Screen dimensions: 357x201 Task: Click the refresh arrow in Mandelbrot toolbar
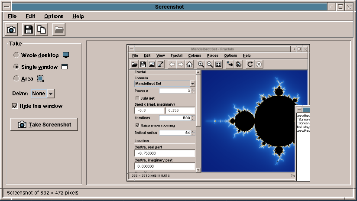coord(250,65)
